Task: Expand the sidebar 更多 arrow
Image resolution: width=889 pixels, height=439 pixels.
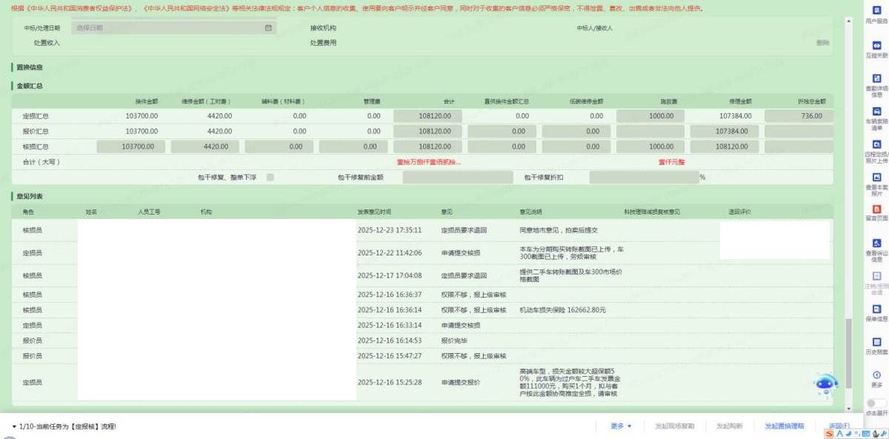Action: tap(876, 375)
